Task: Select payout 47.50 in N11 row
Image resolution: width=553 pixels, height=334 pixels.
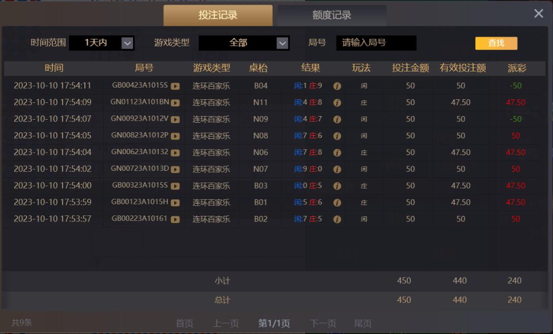Action: 515,102
